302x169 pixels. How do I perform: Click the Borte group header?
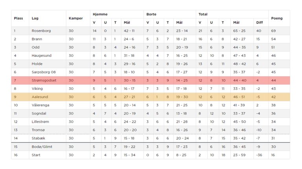[151, 14]
